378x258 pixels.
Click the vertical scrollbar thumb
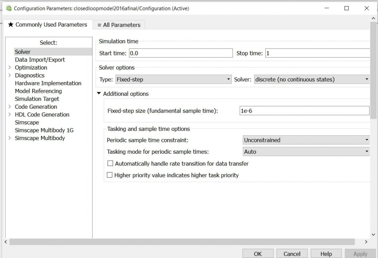coord(374,70)
